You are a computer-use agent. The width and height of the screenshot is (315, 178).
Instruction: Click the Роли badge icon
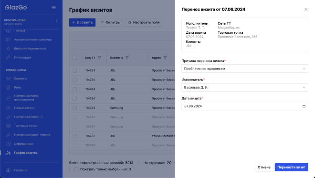(x=8, y=87)
